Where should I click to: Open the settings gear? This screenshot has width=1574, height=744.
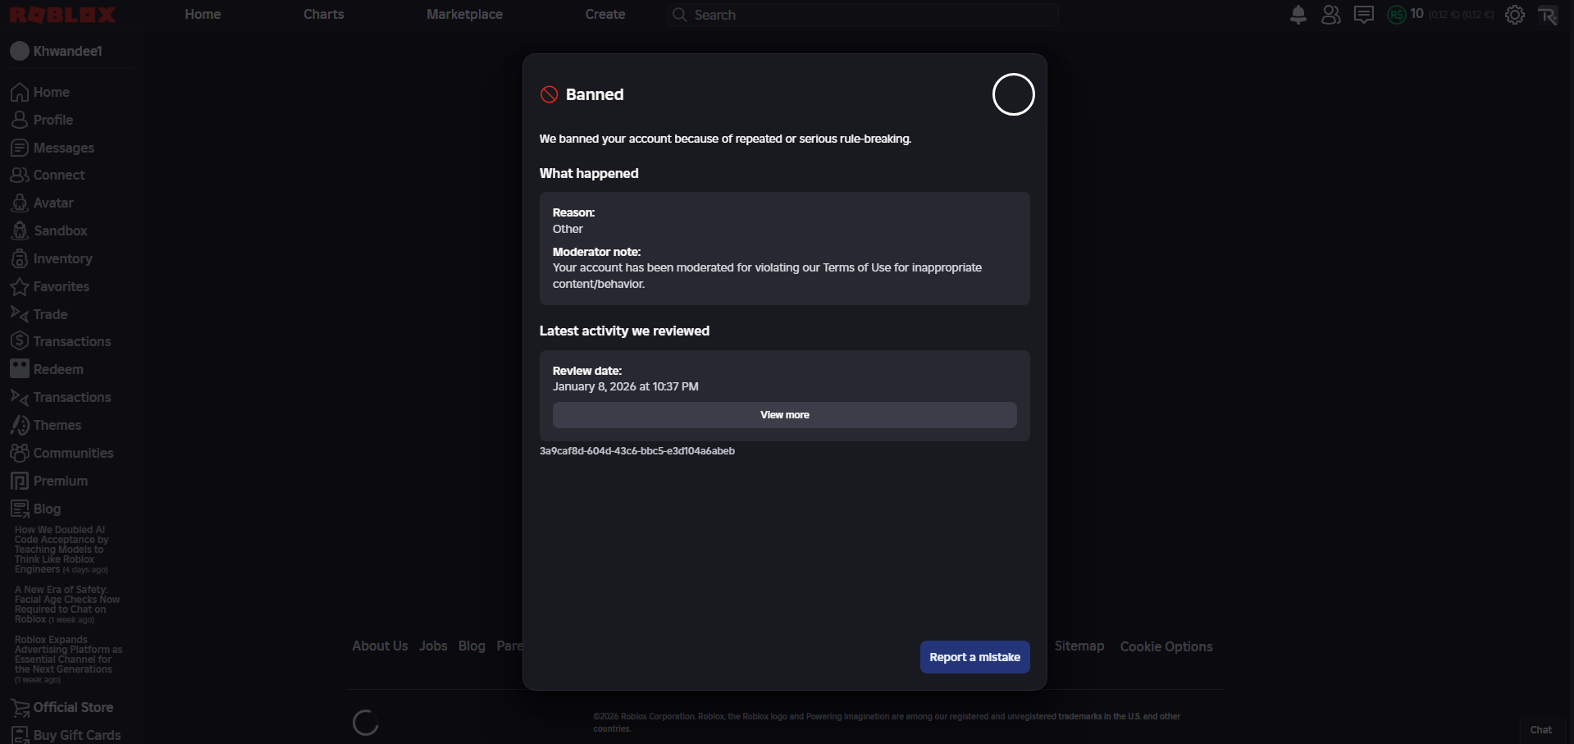(1515, 14)
